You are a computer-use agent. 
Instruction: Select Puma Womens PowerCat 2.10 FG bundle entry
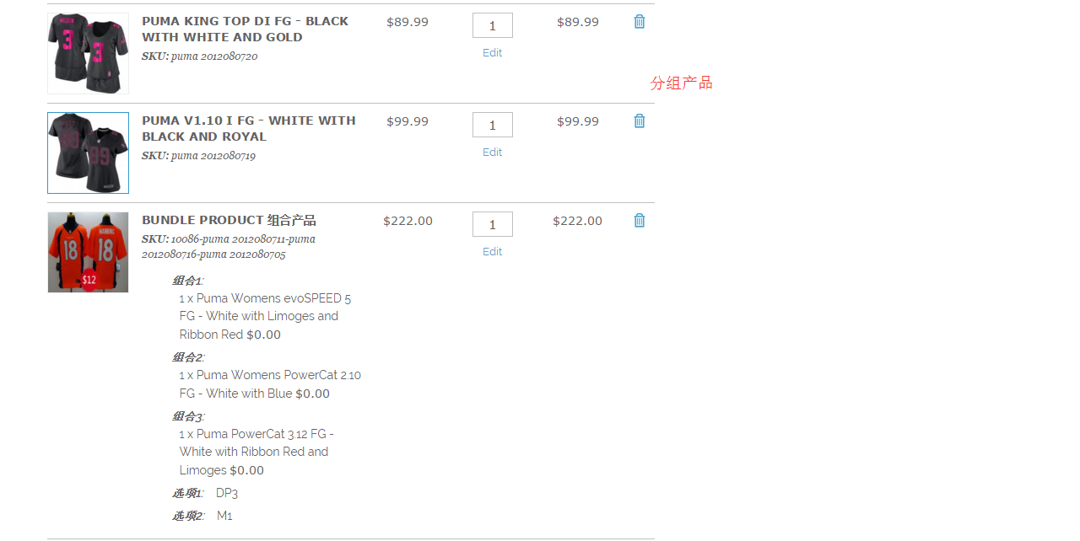270,384
